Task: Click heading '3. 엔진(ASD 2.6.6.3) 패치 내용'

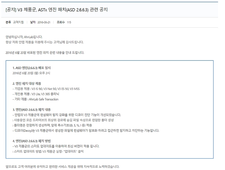Action: tap(32, 110)
